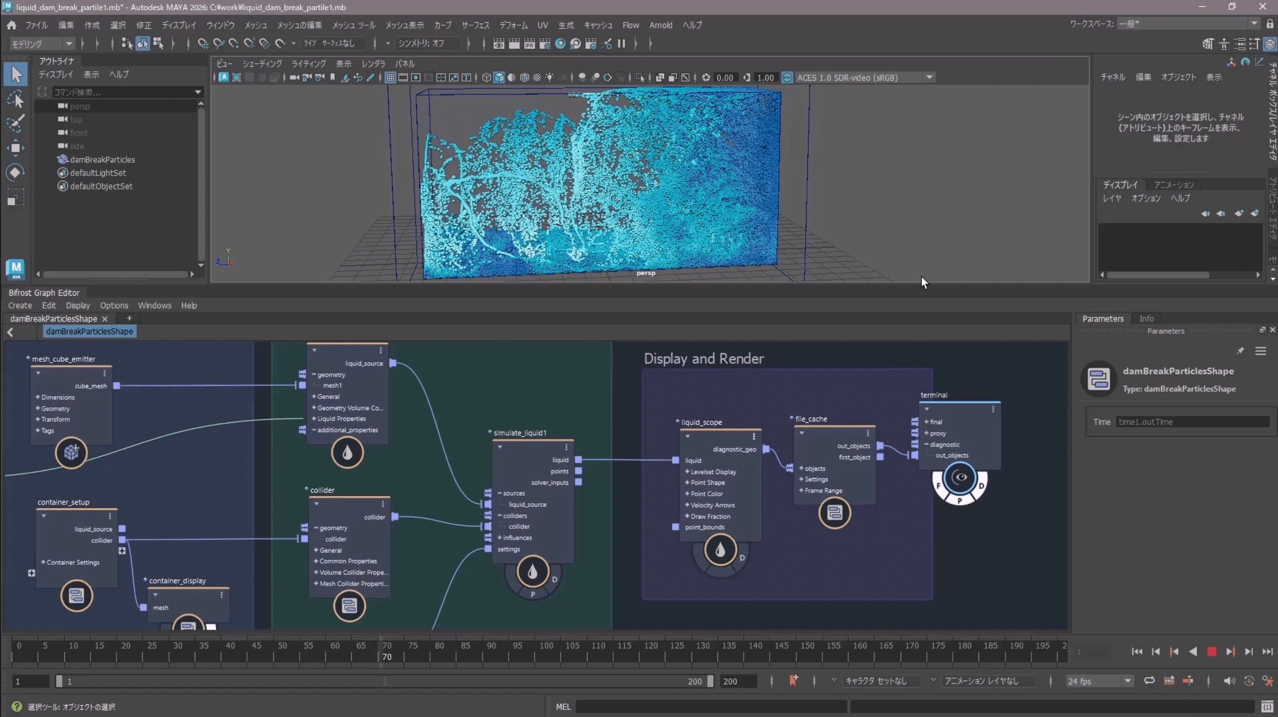Select the arrow Select tool in toolbox
The image size is (1278, 717).
pyautogui.click(x=16, y=75)
